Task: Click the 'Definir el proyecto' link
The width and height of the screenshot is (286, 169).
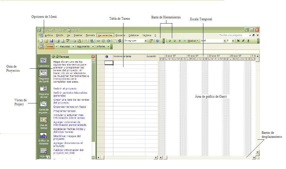Action: pyautogui.click(x=65, y=89)
